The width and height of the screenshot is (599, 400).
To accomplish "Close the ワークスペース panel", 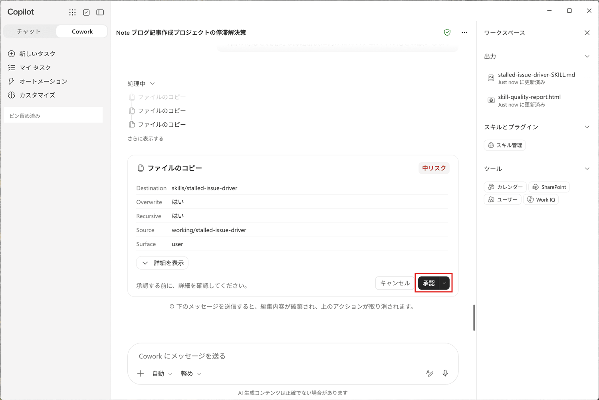I will click(587, 33).
